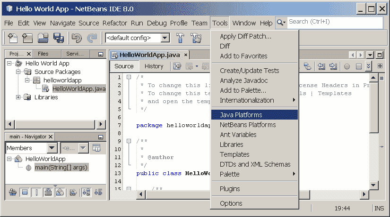Close the Projects tab
390x217 pixels.
(29, 54)
